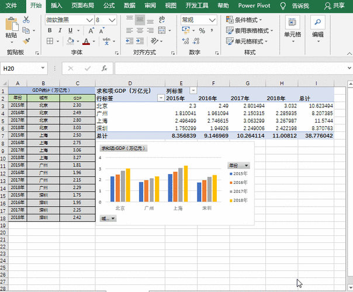Click the Cut scissors icon
The width and height of the screenshot is (353, 292).
pyautogui.click(x=26, y=20)
